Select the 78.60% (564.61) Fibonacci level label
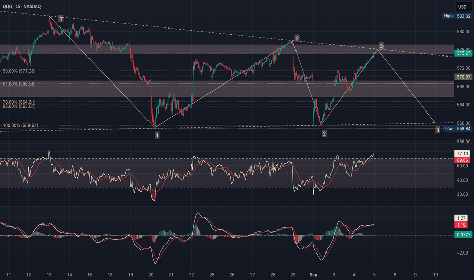Image resolution: width=474 pixels, height=280 pixels. 19,102
